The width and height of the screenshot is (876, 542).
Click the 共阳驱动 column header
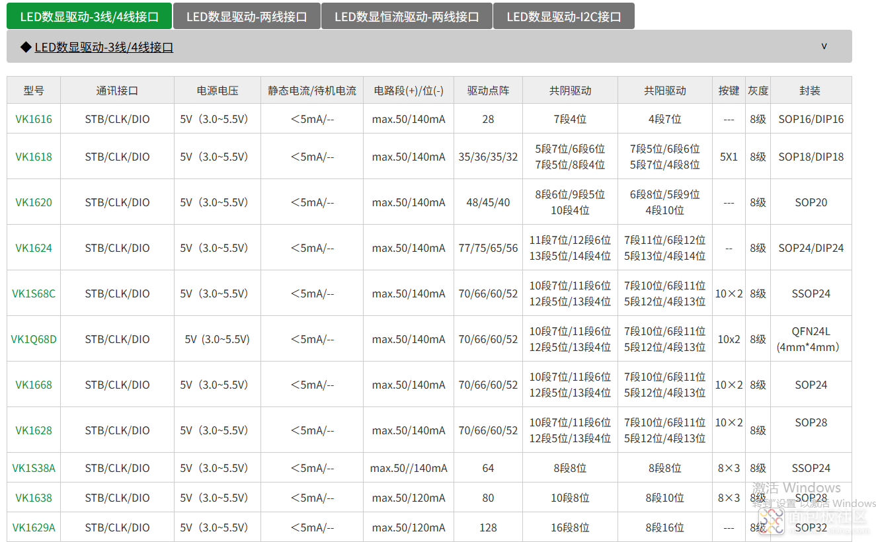[665, 91]
